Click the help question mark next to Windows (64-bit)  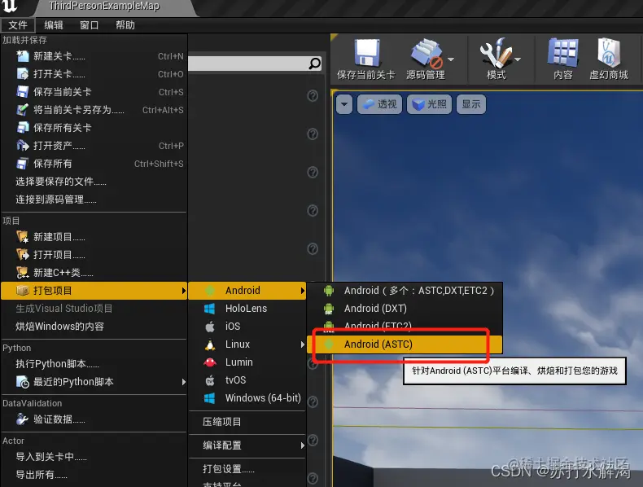click(x=313, y=401)
